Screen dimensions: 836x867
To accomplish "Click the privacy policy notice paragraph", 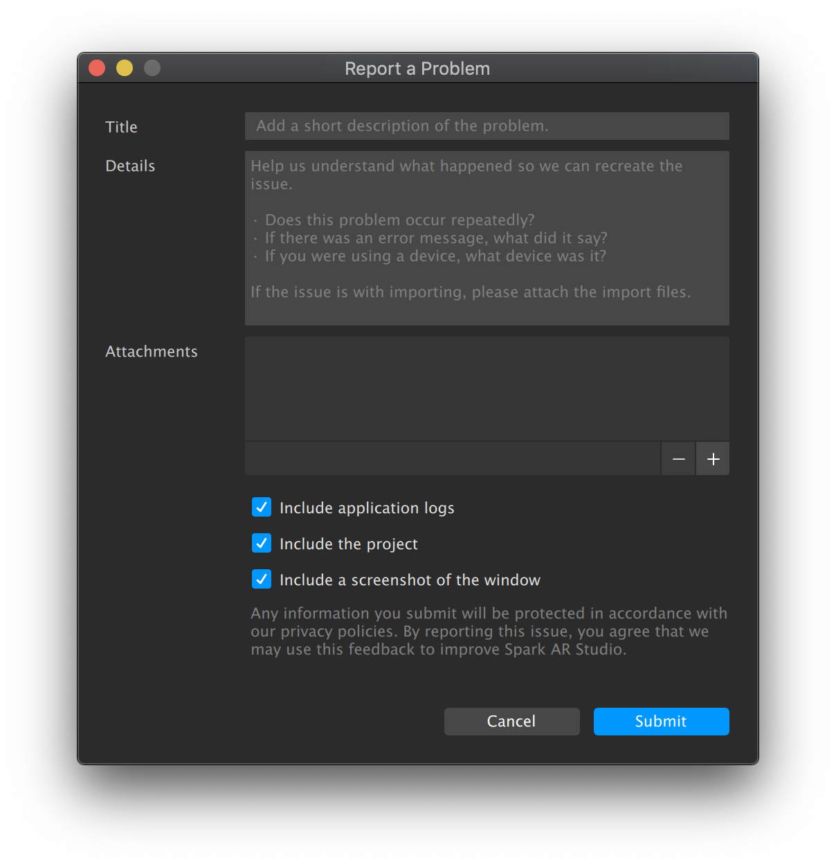I will (488, 632).
